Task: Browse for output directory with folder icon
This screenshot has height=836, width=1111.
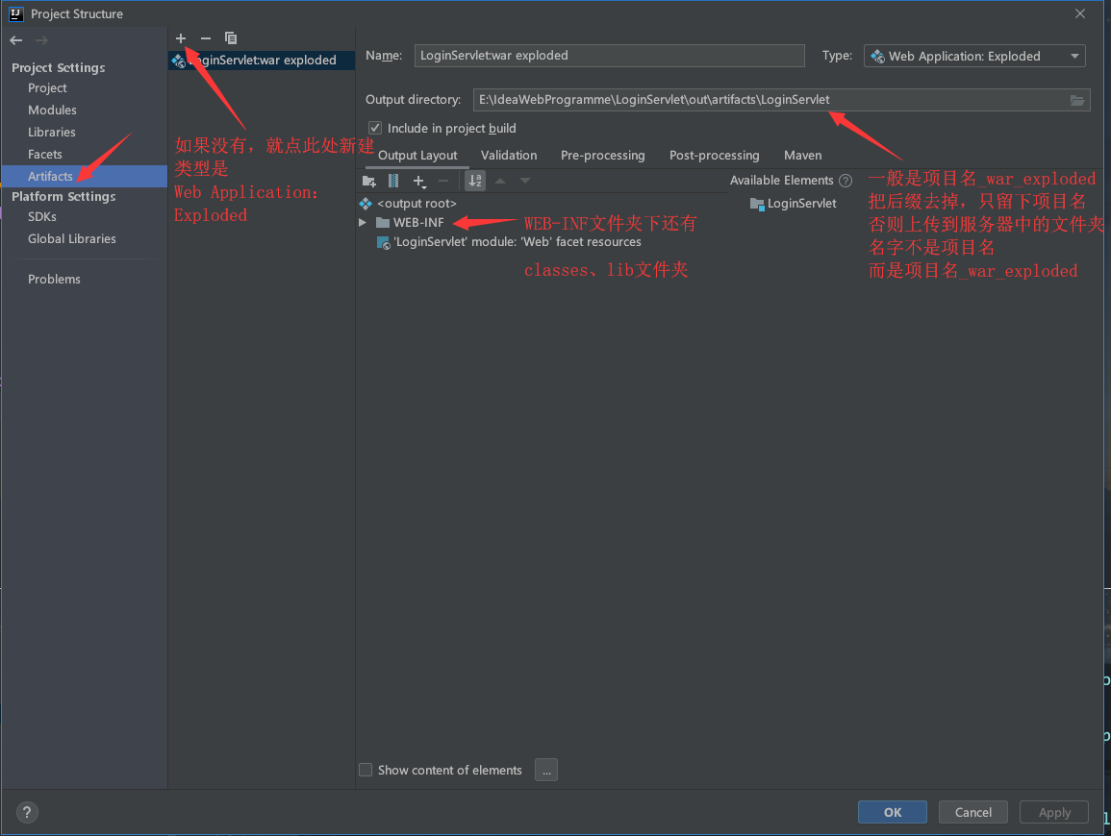Action: point(1077,100)
